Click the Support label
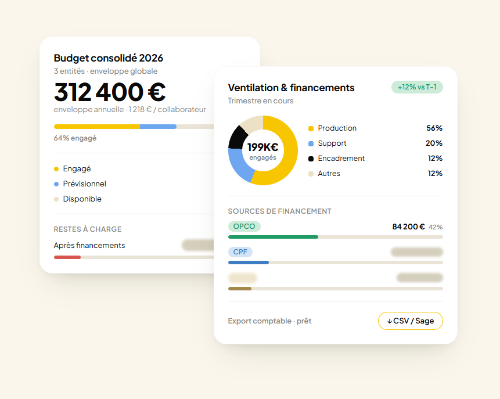 click(332, 143)
